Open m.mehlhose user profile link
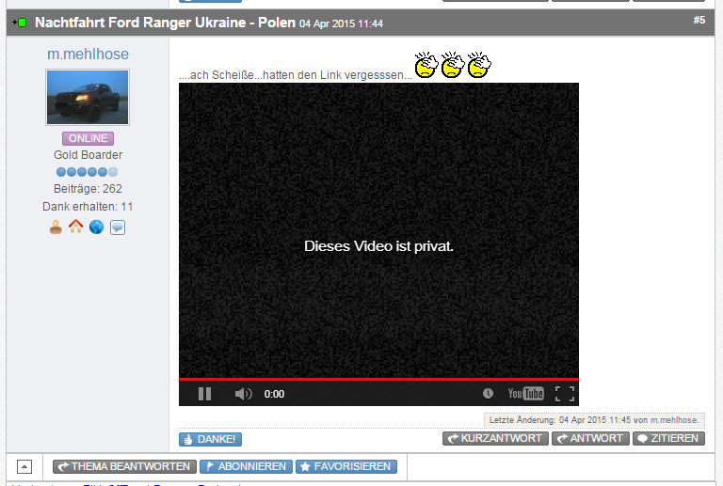Screen dimensions: 723x486 88,54
